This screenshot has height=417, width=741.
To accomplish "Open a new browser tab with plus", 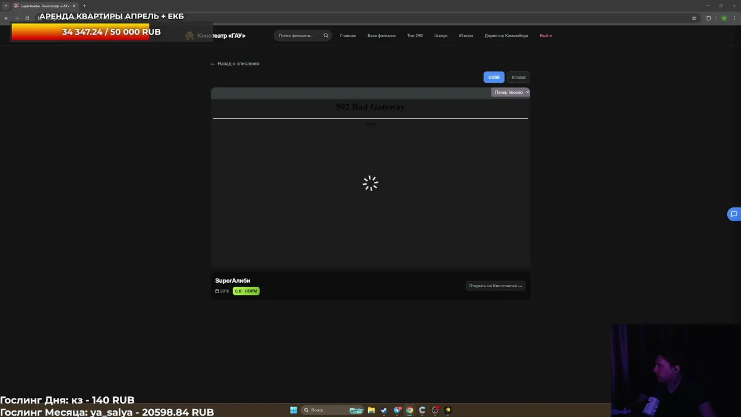I will [x=84, y=6].
